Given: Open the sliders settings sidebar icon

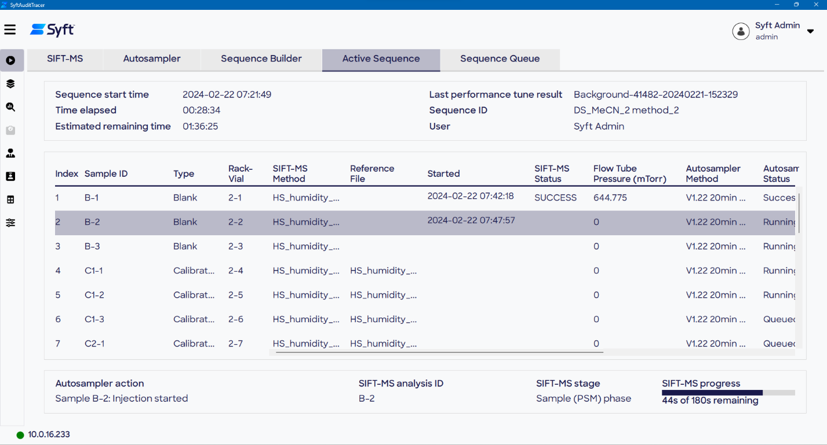Looking at the screenshot, I should [x=10, y=222].
